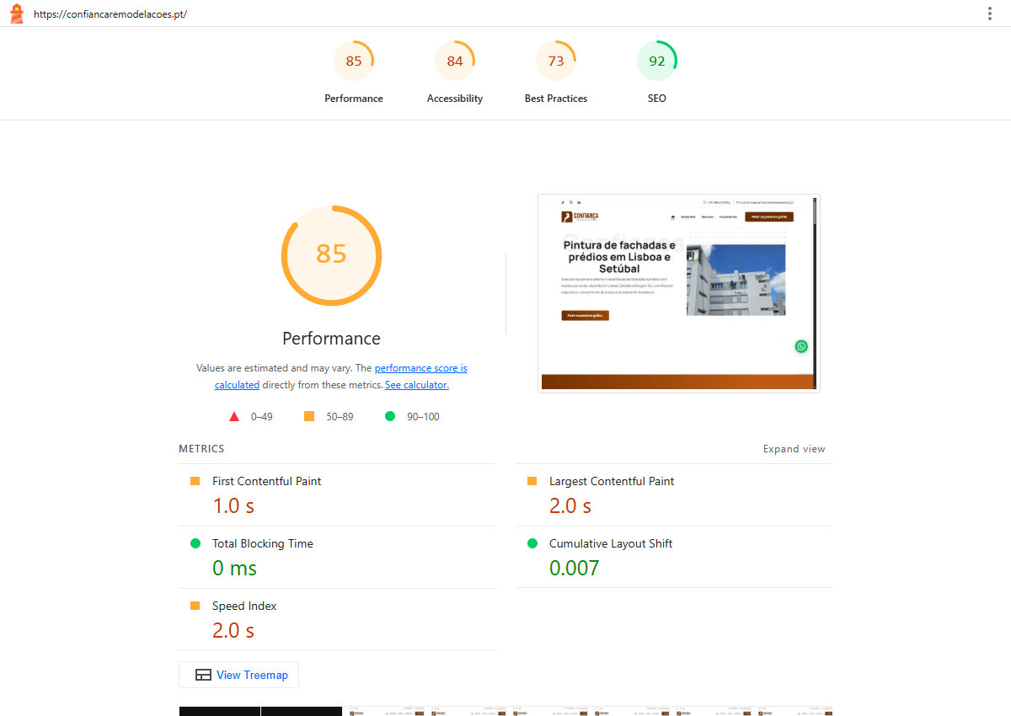This screenshot has width=1011, height=716.
Task: Open the View Treemap button
Action: coord(239,675)
